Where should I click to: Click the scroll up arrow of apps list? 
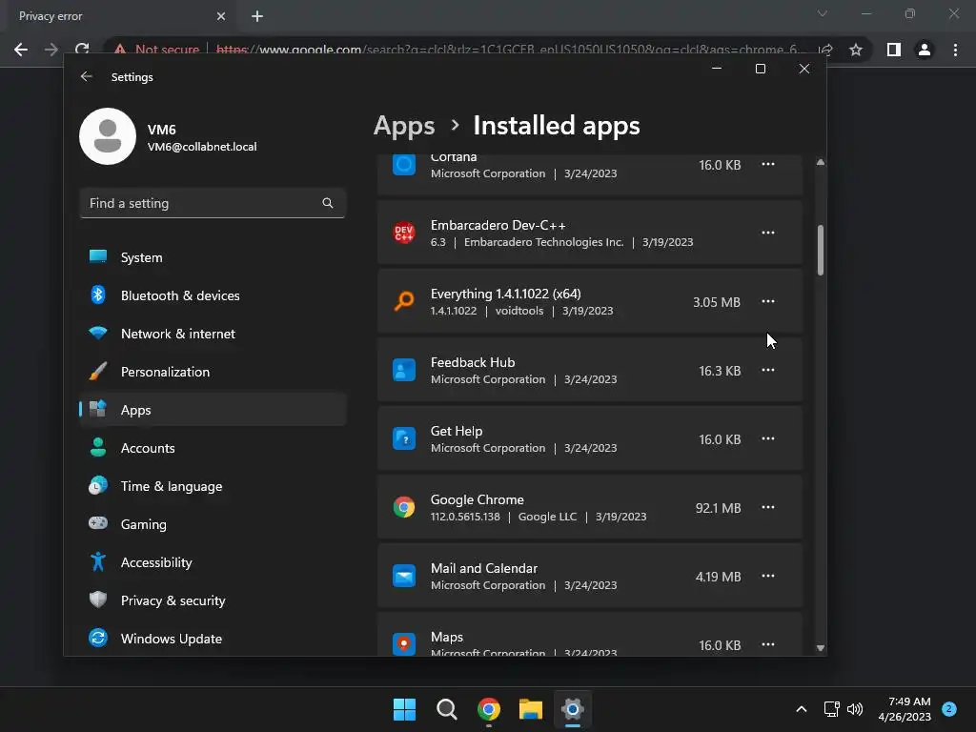821,162
